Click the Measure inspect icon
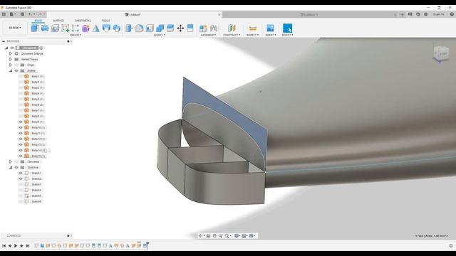 pyautogui.click(x=253, y=28)
